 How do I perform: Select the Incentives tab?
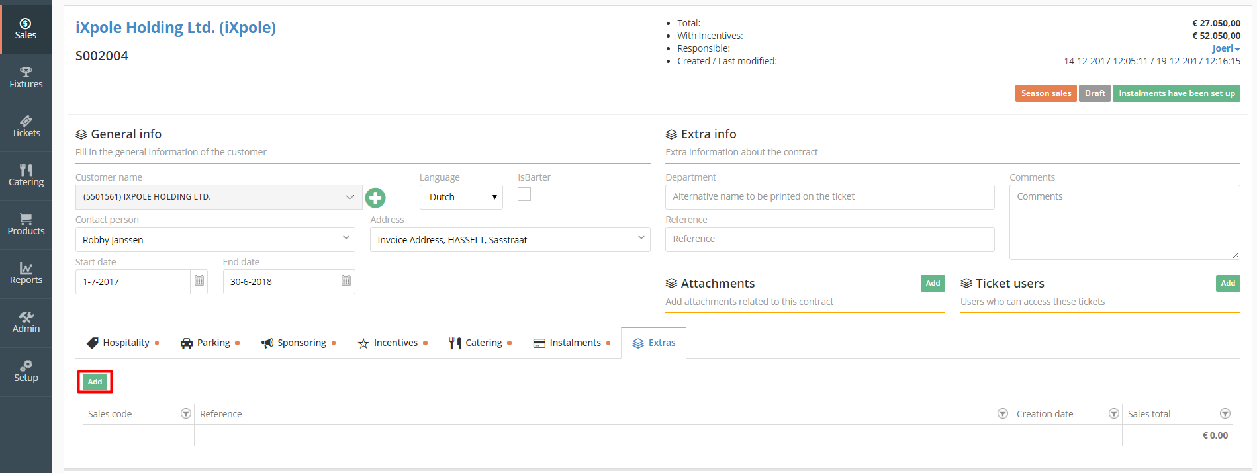click(393, 343)
